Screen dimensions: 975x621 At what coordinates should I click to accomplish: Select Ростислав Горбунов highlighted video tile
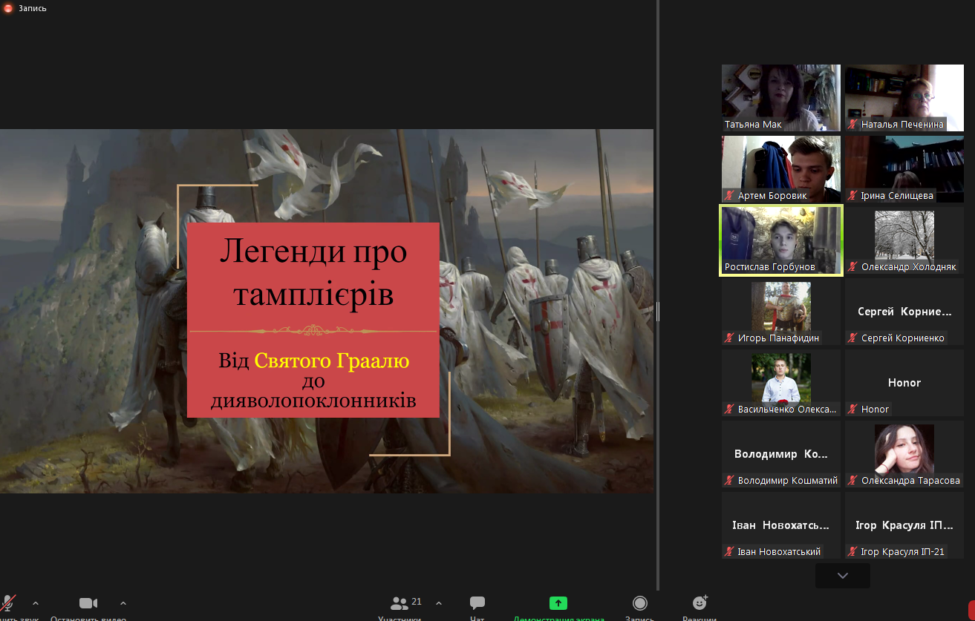781,240
